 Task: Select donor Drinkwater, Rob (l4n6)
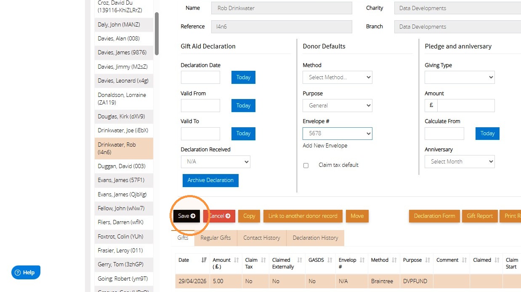click(x=124, y=148)
